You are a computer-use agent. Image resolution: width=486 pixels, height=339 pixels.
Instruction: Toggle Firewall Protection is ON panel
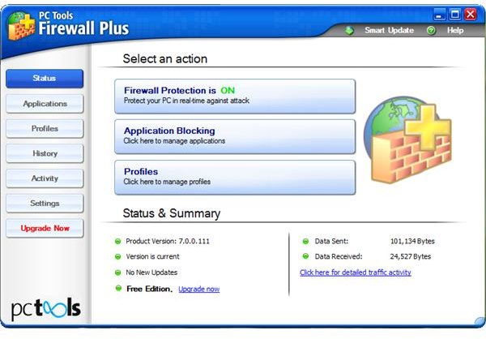tap(235, 97)
